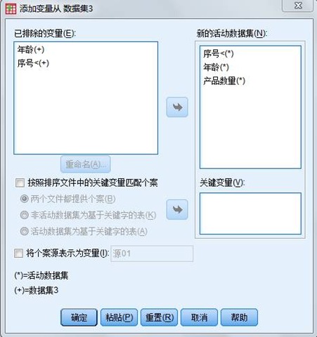Select 序号<(*) in new active dataset list

point(219,53)
